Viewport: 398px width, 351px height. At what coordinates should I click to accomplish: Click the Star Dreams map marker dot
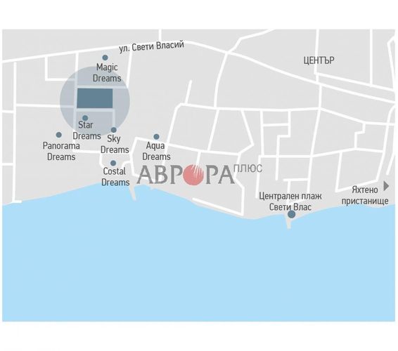[85, 118]
